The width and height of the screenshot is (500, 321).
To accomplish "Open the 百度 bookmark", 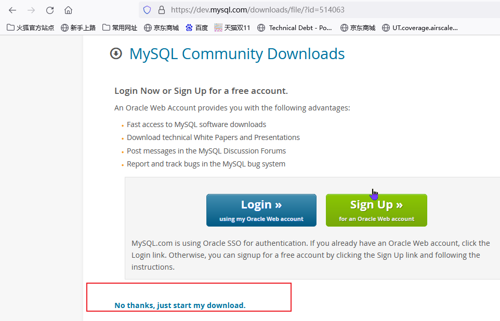I will pos(196,28).
